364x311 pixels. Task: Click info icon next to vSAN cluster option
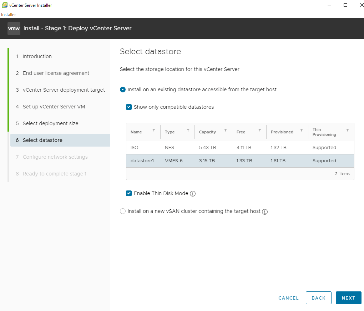click(265, 211)
